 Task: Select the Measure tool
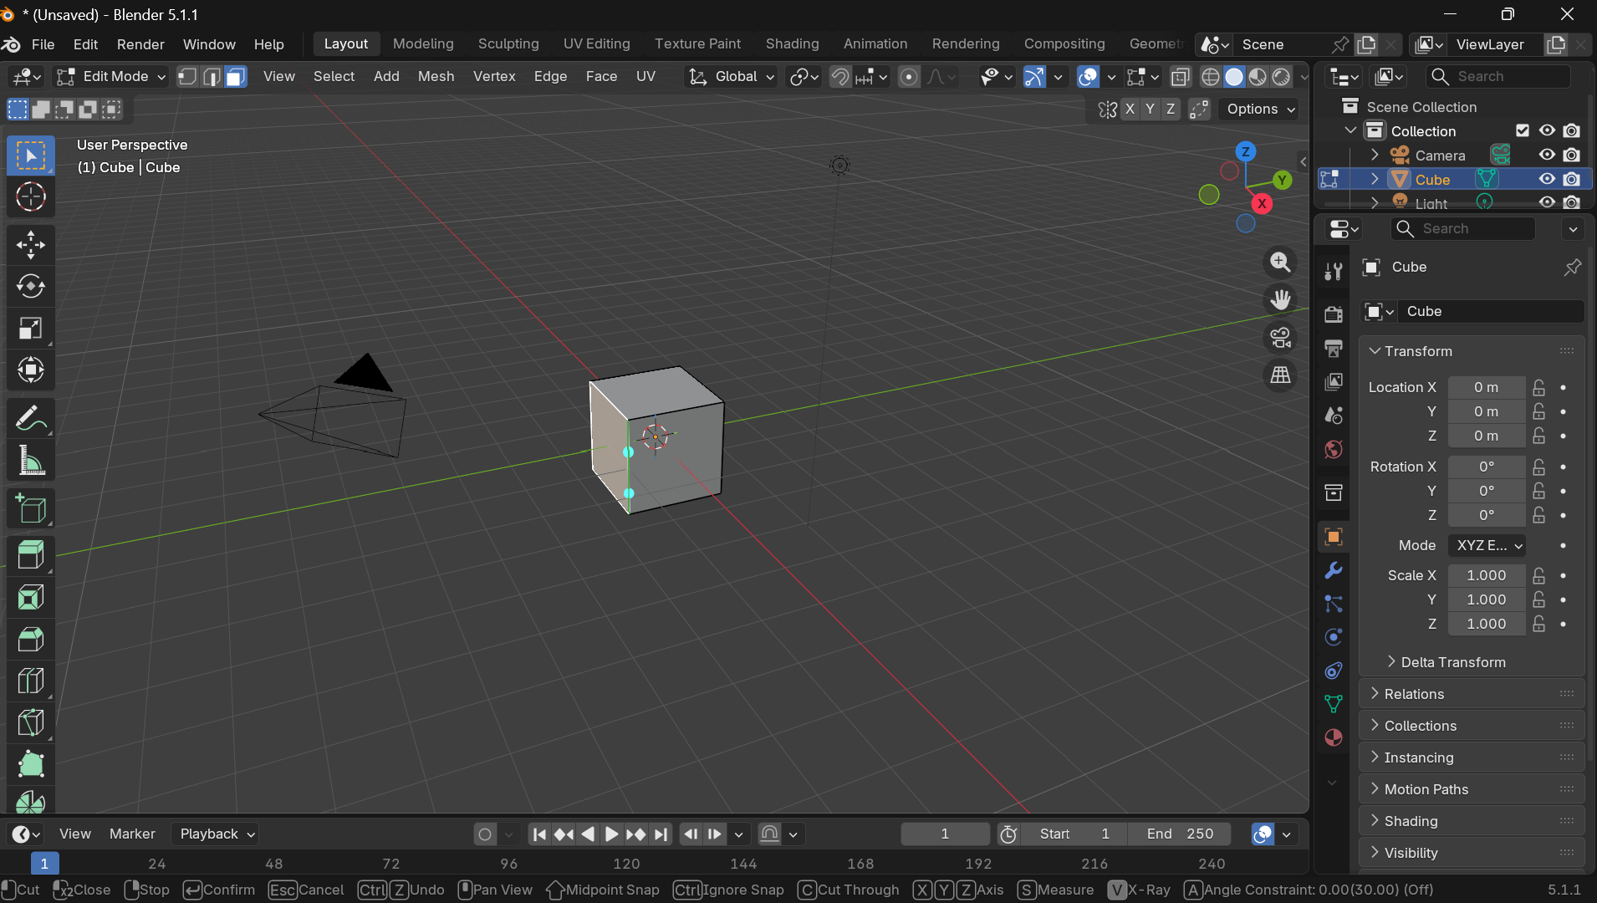tap(31, 460)
